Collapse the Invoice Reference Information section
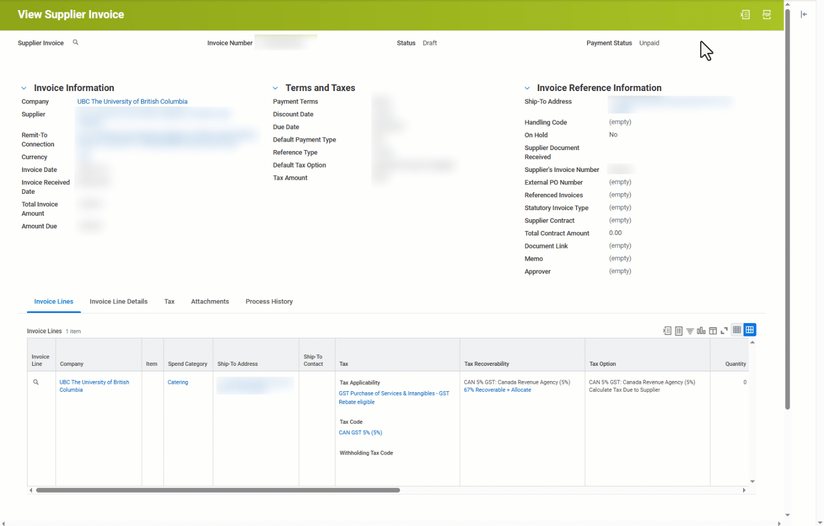824x526 pixels. click(527, 88)
